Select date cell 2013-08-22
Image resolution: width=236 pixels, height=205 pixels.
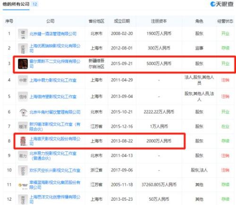[x=122, y=141]
